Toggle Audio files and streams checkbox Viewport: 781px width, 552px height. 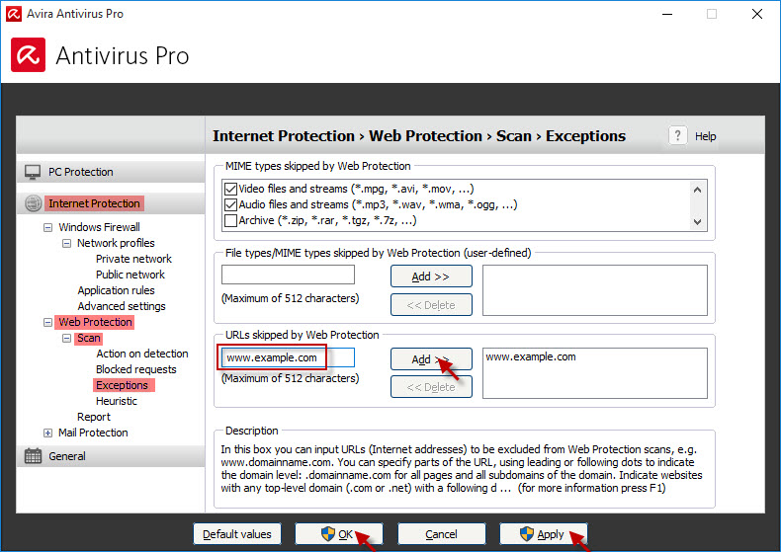click(230, 204)
